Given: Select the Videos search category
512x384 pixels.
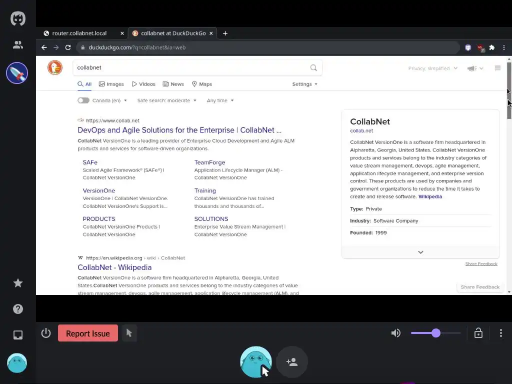Looking at the screenshot, I should (143, 84).
